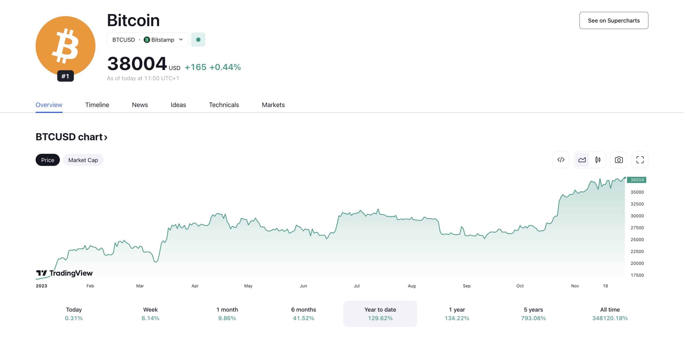Click the 38004 price label on axis
The image size is (684, 337).
pos(637,180)
